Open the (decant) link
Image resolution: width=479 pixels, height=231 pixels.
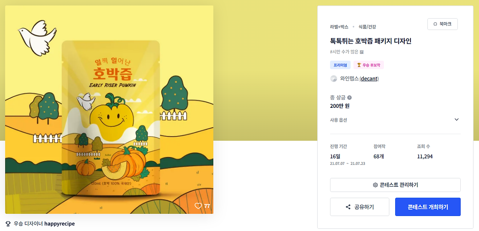[x=369, y=79]
